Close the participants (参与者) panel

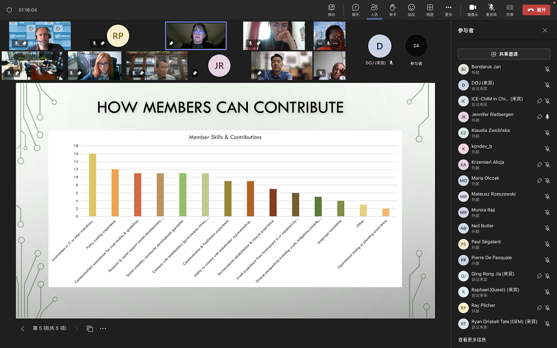(545, 31)
